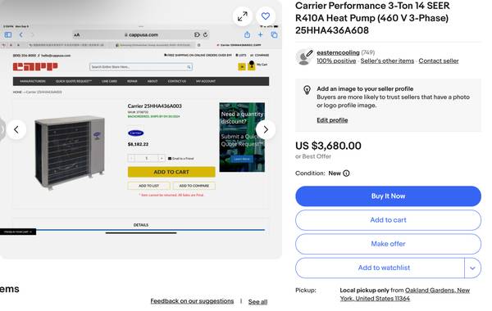Image resolution: width=492 pixels, height=311 pixels.
Task: Click the Edit profile link
Action: point(332,120)
